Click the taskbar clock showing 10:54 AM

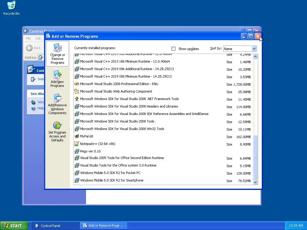296,226
